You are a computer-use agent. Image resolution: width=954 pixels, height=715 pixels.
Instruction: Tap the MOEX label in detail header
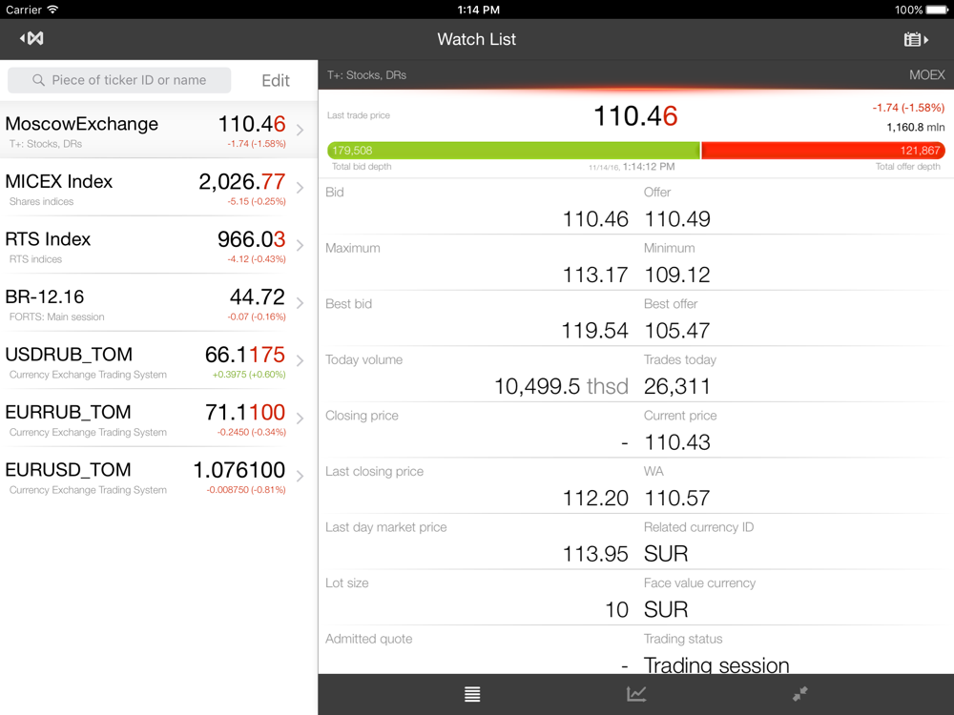[926, 74]
